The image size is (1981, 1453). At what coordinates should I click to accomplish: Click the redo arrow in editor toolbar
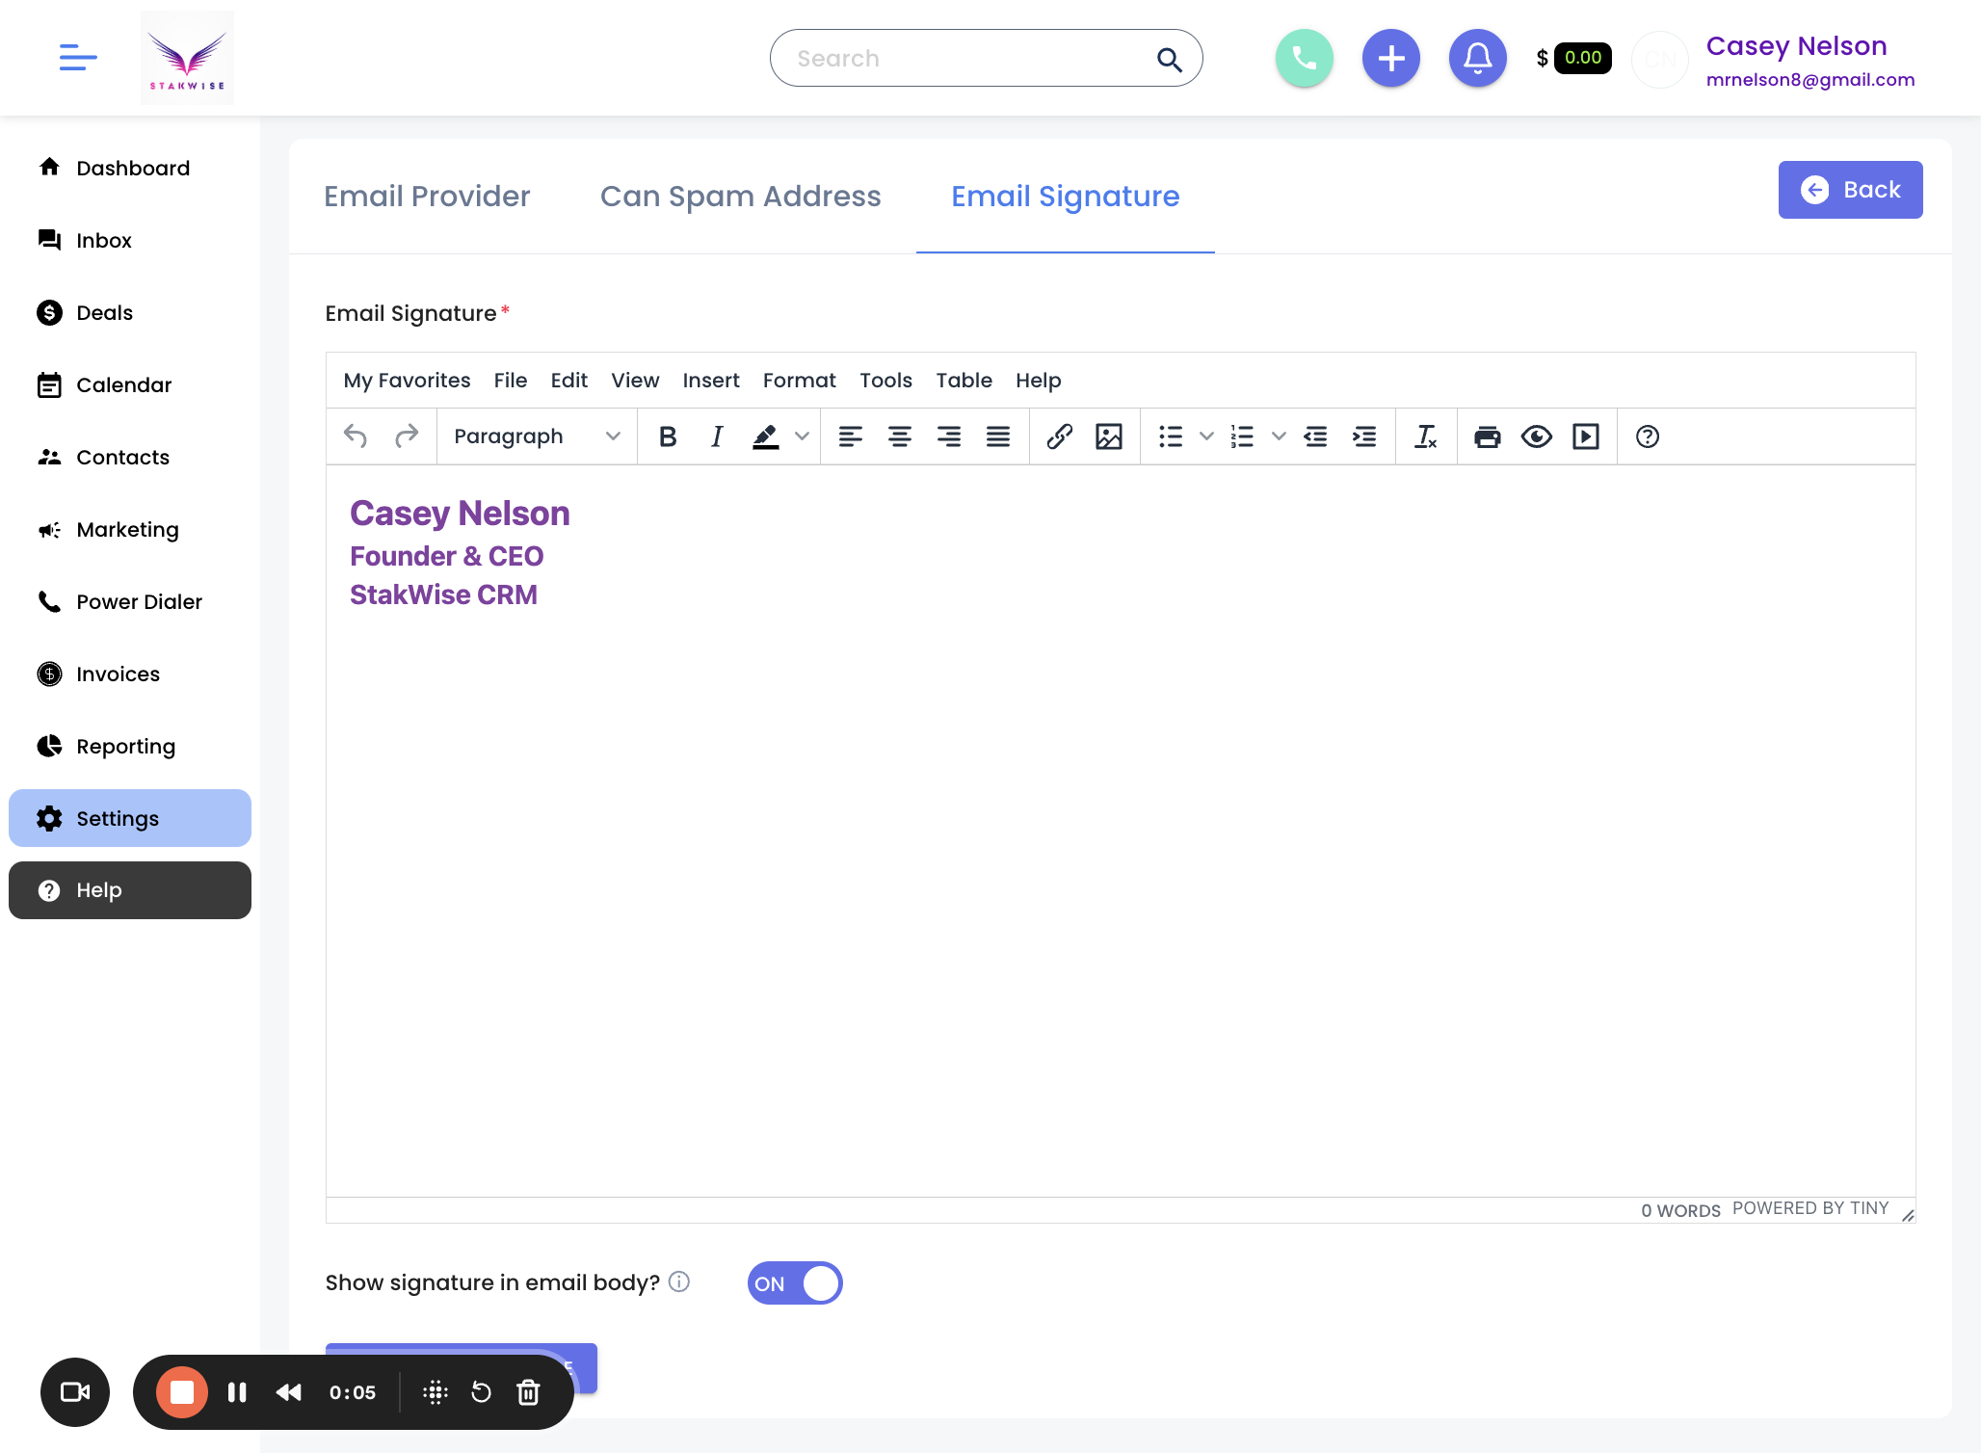pos(407,436)
